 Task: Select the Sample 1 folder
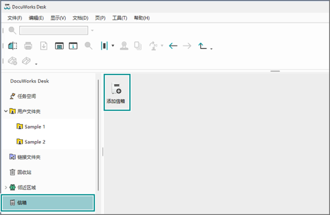pos(34,127)
